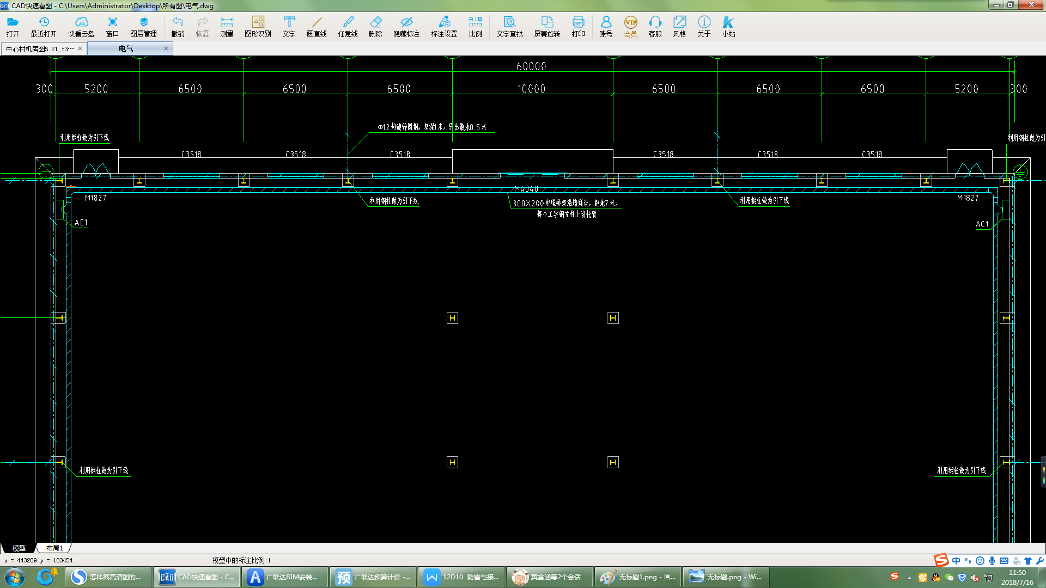Image resolution: width=1046 pixels, height=588 pixels.
Task: Select the 画直线 draw line tool
Action: pyautogui.click(x=317, y=26)
